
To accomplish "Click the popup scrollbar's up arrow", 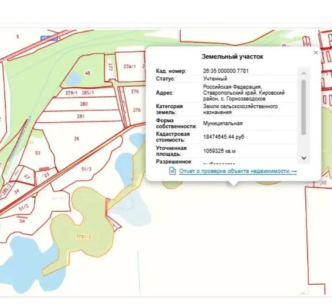I will point(304,74).
